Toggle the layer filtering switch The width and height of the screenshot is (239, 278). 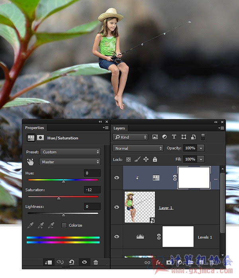click(x=203, y=137)
